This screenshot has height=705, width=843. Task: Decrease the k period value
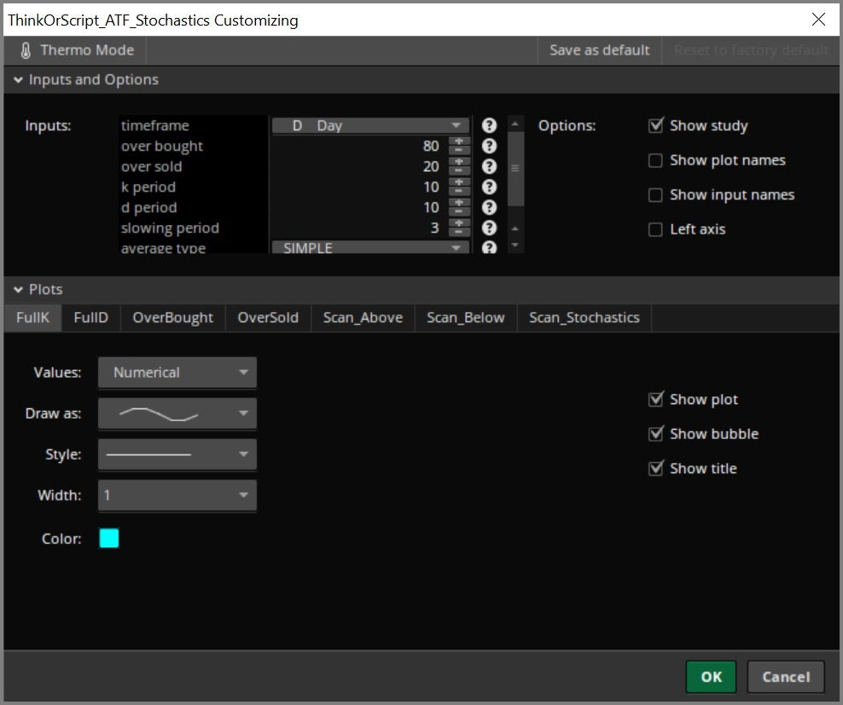(x=459, y=191)
